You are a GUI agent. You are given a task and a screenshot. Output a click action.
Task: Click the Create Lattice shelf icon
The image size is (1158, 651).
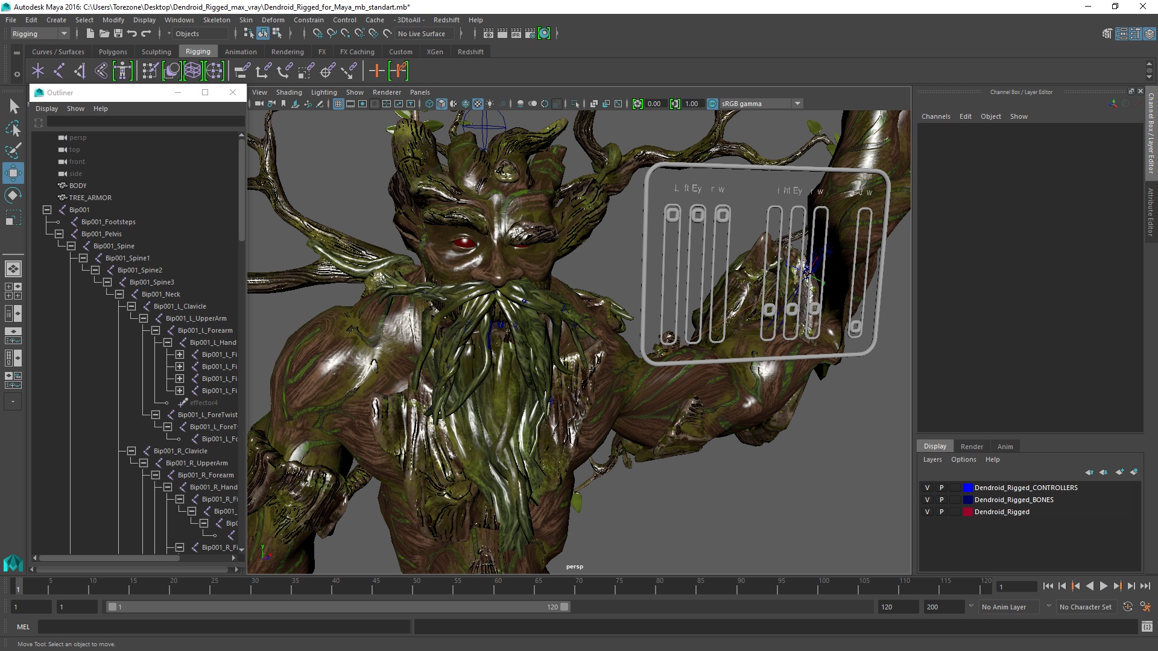[193, 71]
